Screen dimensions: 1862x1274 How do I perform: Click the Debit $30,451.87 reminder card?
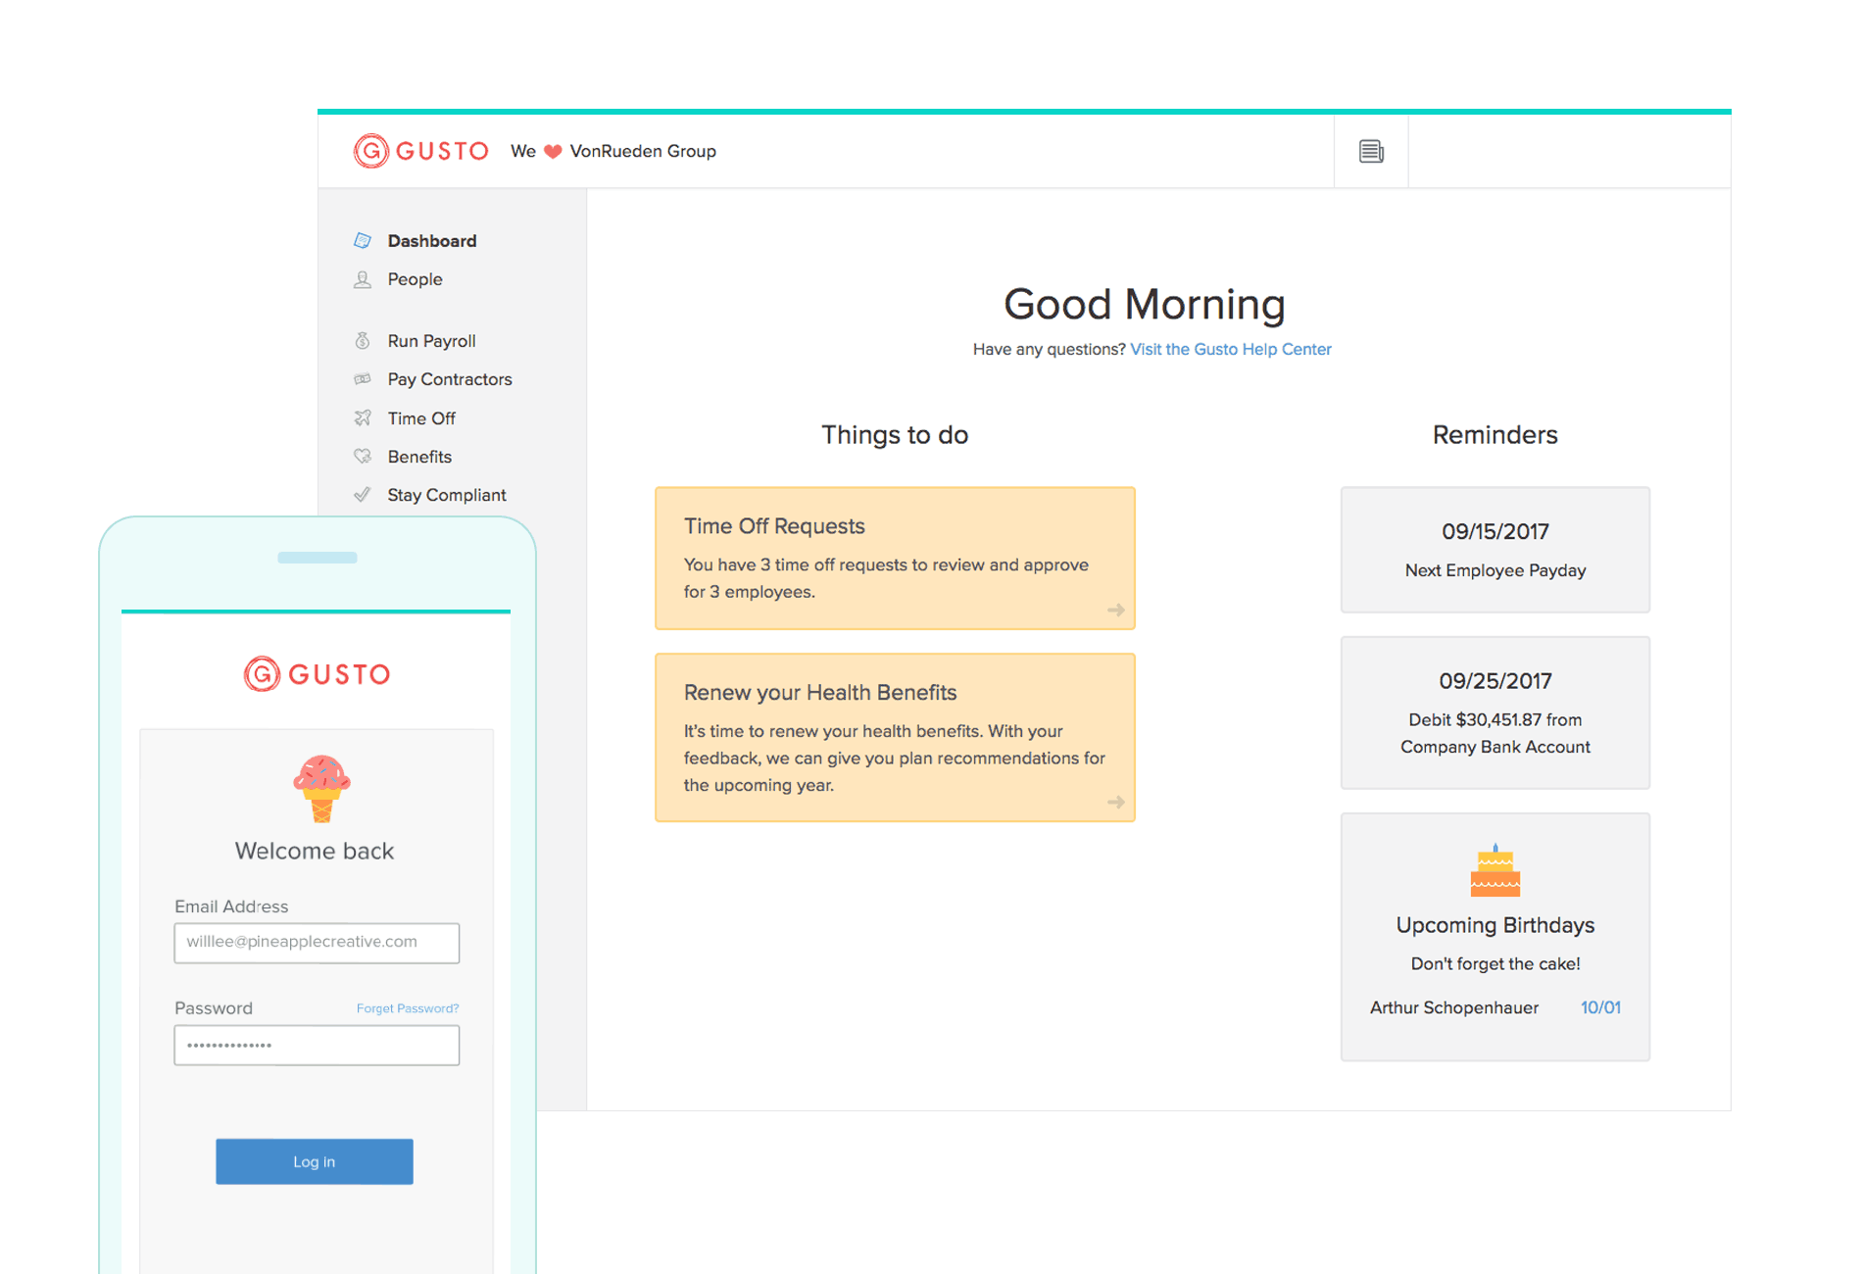(x=1495, y=712)
